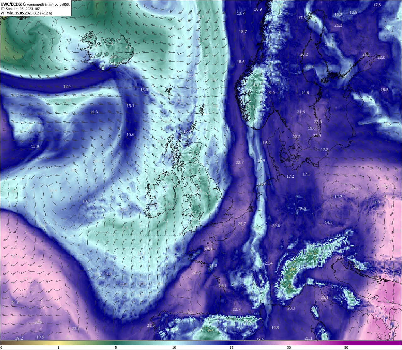Click the map value "24.7"
Image resolution: width=402 pixels, height=350 pixels.
(x=242, y=223)
